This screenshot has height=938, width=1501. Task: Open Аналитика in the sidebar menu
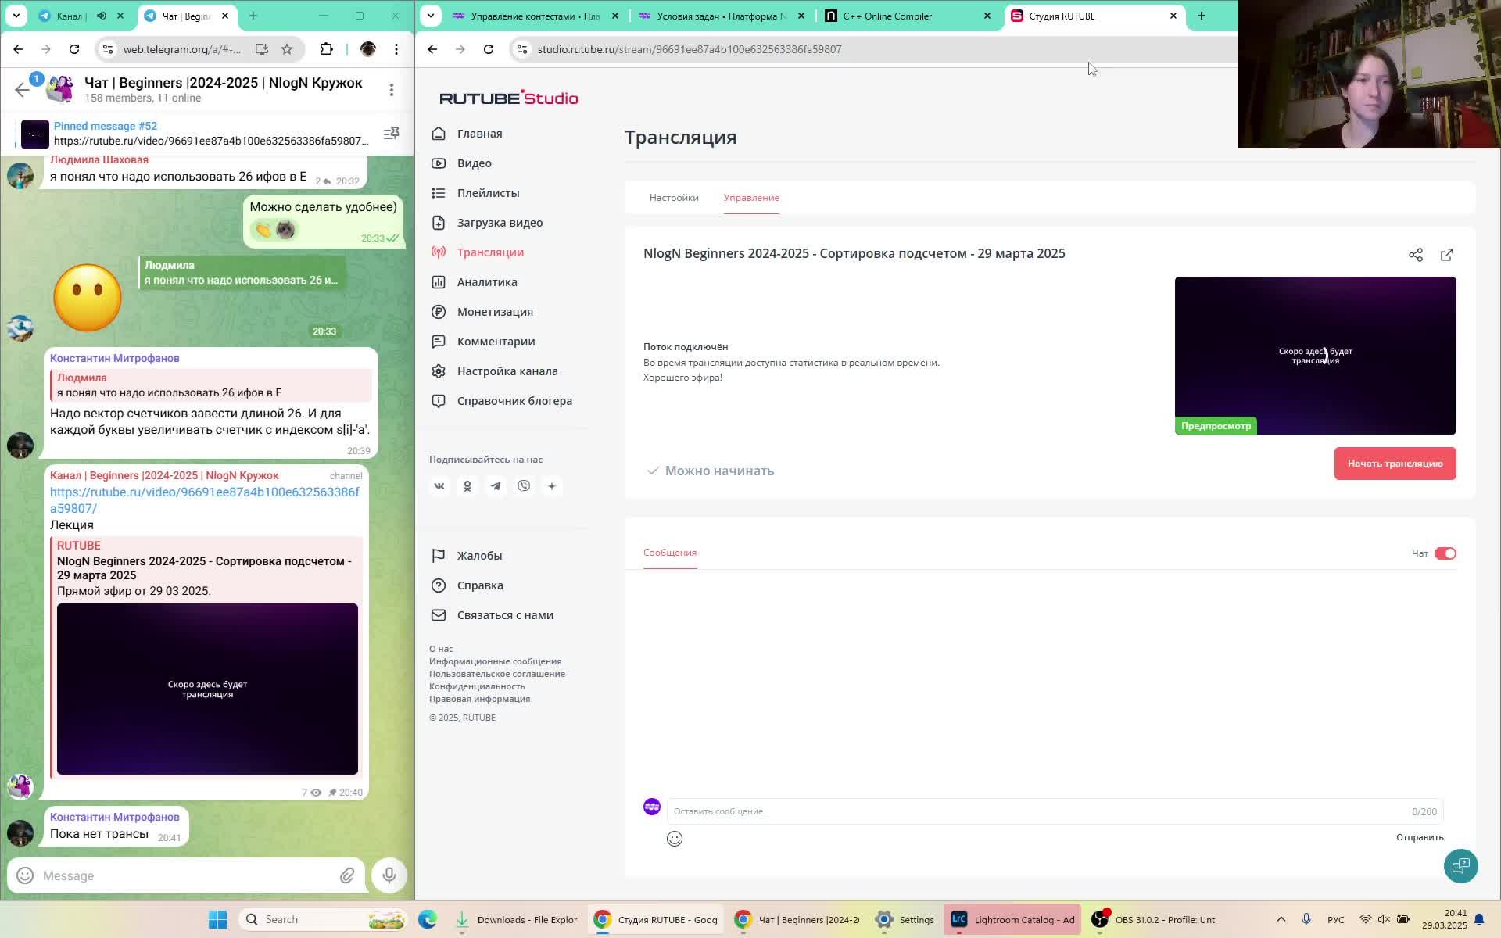click(486, 282)
